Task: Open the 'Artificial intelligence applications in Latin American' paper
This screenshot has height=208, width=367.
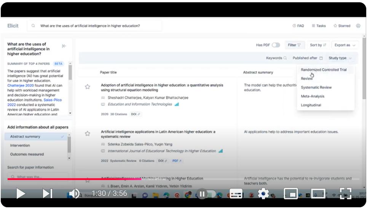Action: (158, 134)
